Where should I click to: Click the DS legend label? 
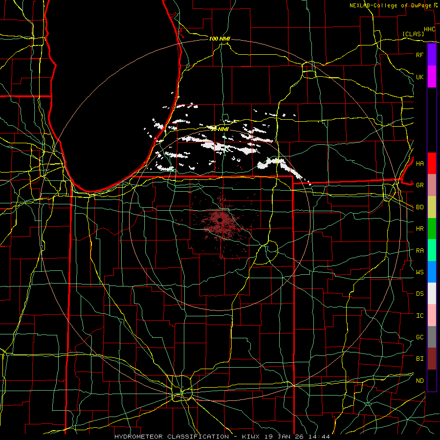(x=420, y=293)
